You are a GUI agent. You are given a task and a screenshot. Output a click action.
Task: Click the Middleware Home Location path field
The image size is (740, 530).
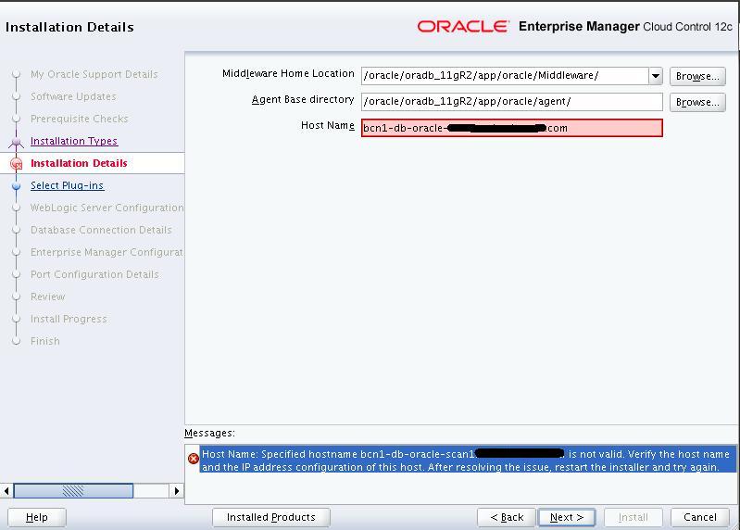pos(505,76)
